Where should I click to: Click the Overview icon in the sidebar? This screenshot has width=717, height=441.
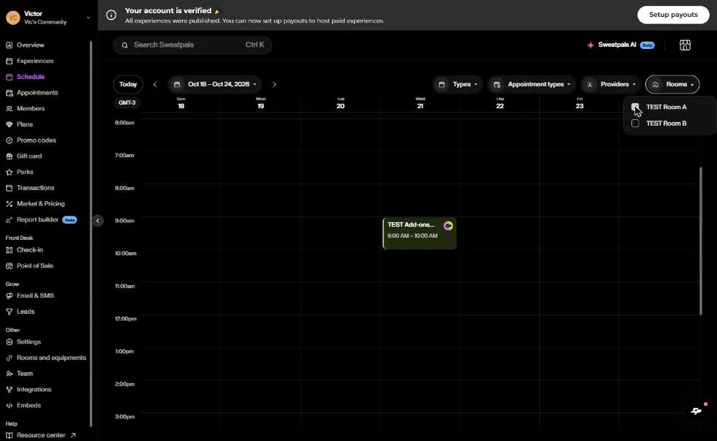coord(9,45)
